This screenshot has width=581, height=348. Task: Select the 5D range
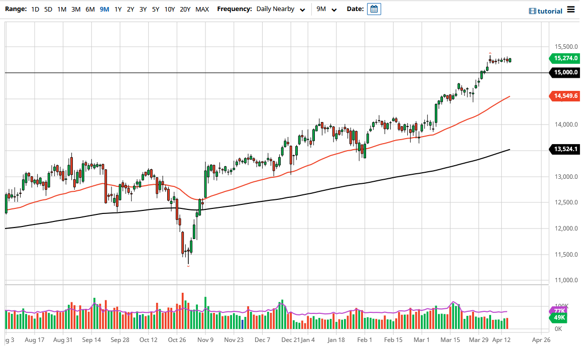click(48, 9)
